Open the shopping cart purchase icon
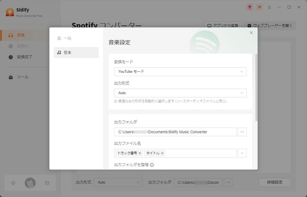This screenshot has width=307, height=197. click(x=259, y=7)
